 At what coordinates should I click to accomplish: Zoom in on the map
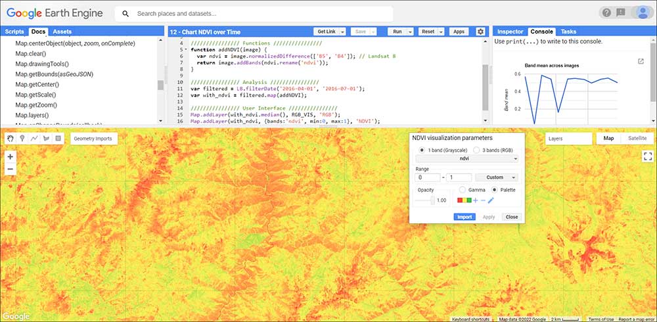tap(11, 157)
